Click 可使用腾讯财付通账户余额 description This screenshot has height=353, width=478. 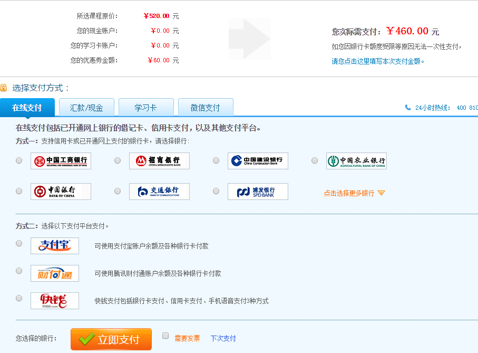[158, 273]
